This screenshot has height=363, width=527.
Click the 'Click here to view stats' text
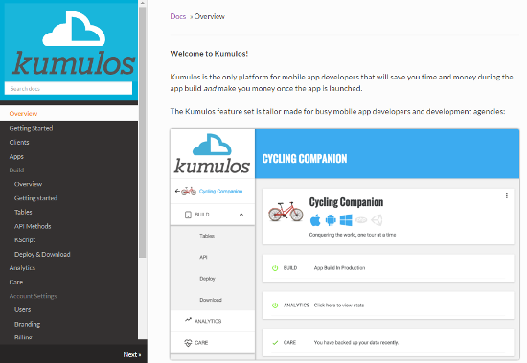(339, 306)
